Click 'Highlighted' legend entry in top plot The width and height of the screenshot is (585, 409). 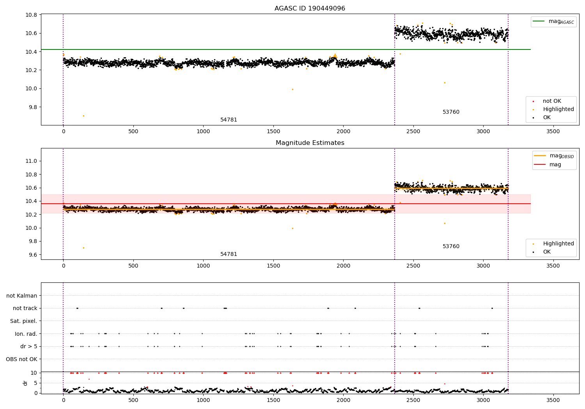[x=553, y=109]
